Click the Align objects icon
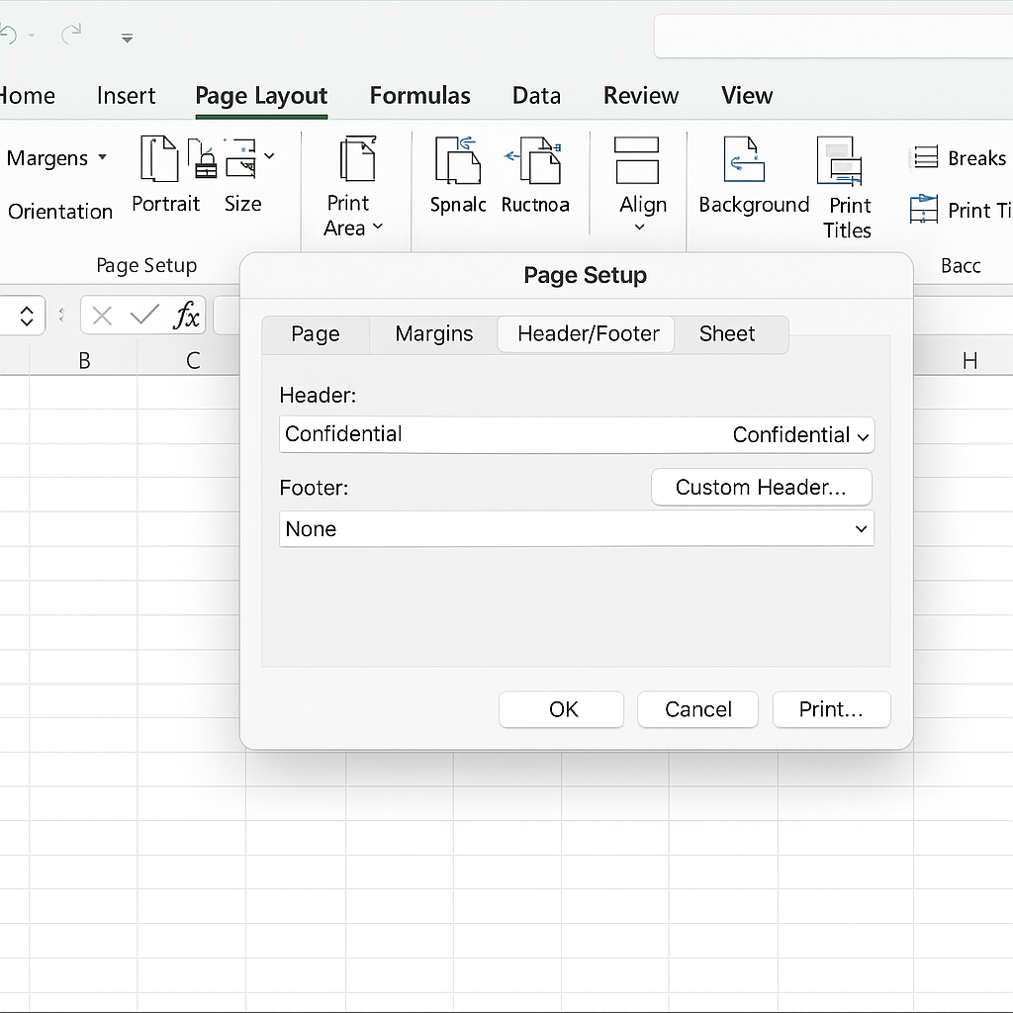 tap(636, 160)
